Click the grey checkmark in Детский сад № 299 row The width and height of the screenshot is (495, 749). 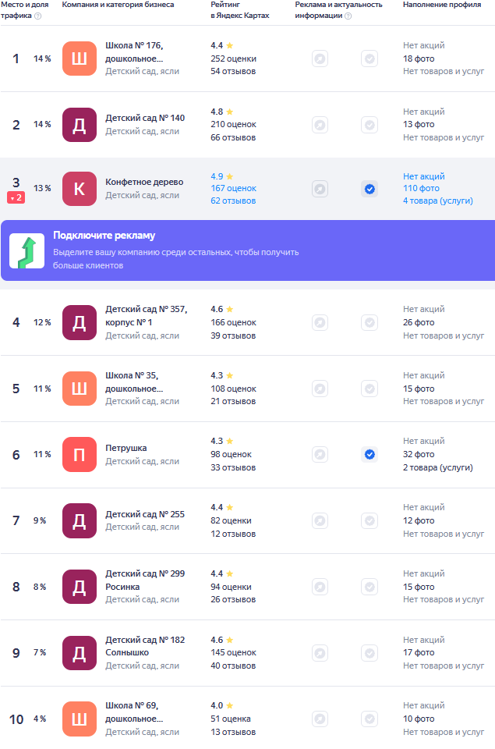click(369, 587)
